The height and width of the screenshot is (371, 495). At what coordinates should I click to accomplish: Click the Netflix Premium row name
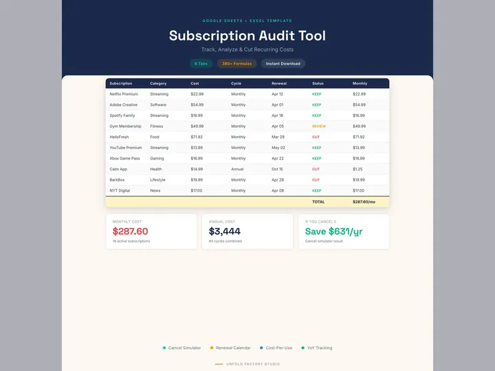pos(124,94)
